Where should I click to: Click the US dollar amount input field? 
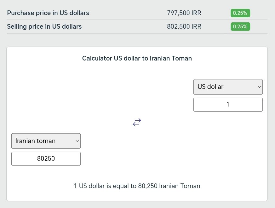[x=228, y=104]
